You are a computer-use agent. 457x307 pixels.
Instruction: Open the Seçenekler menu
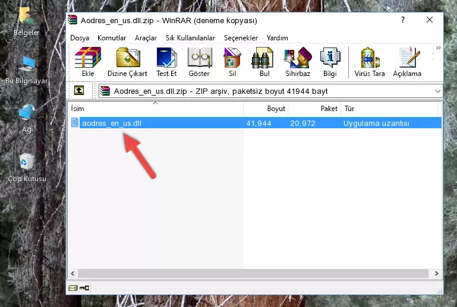(x=241, y=38)
